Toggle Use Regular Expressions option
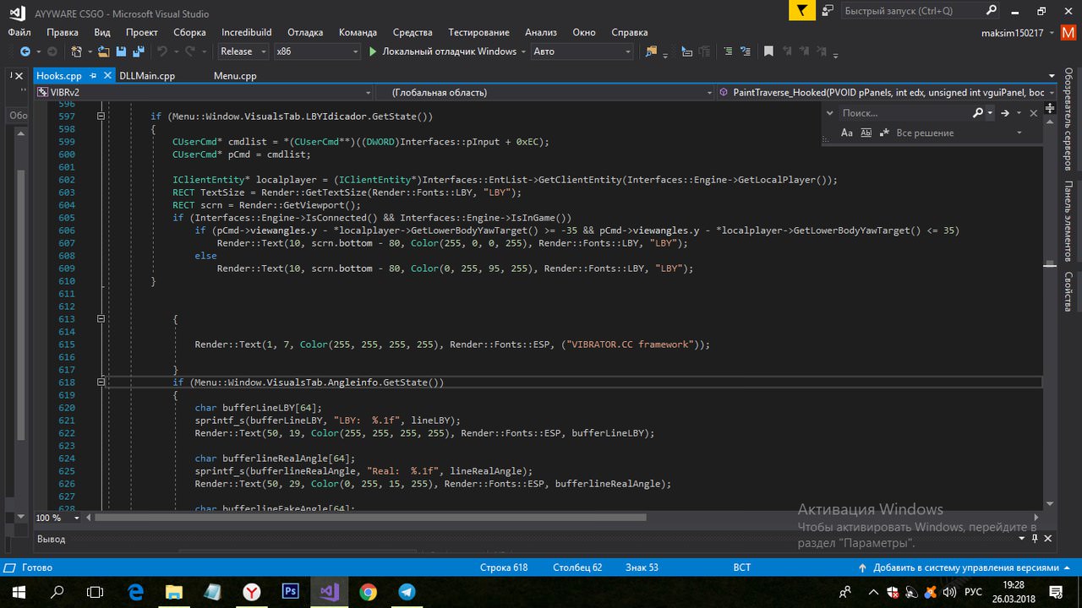This screenshot has width=1082, height=608. [x=884, y=133]
